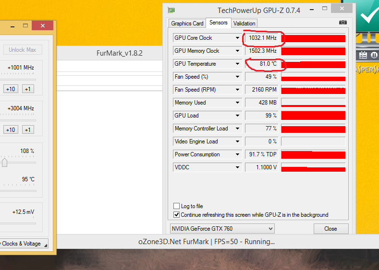Maximize the overclocking tool window
The width and height of the screenshot is (379, 270).
(25, 25)
